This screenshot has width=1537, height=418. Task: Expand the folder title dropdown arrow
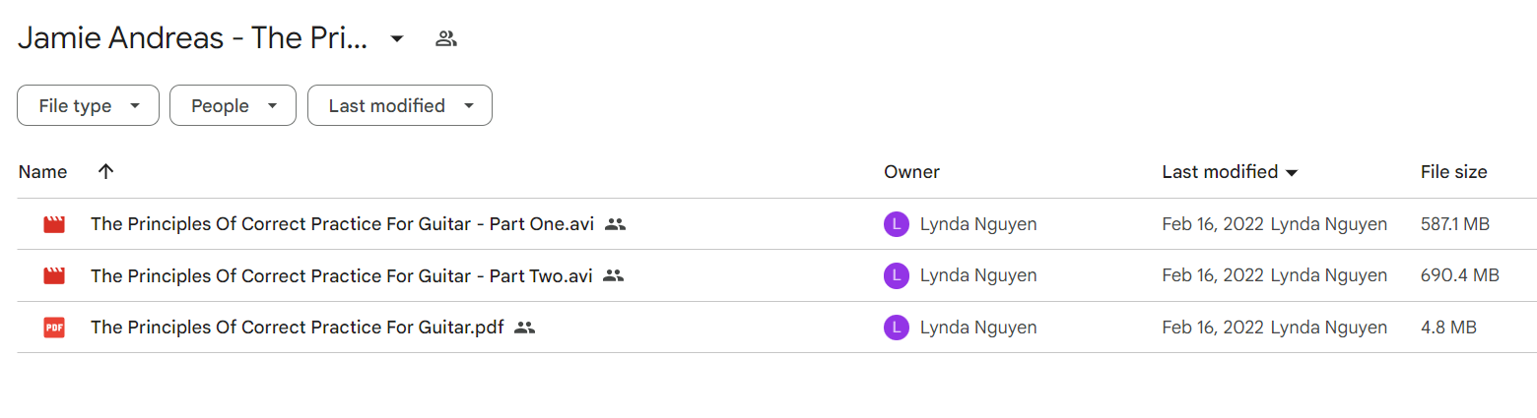click(x=397, y=39)
